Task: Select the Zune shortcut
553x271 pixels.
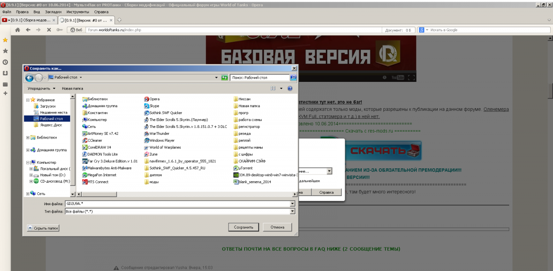Action: pos(151,154)
